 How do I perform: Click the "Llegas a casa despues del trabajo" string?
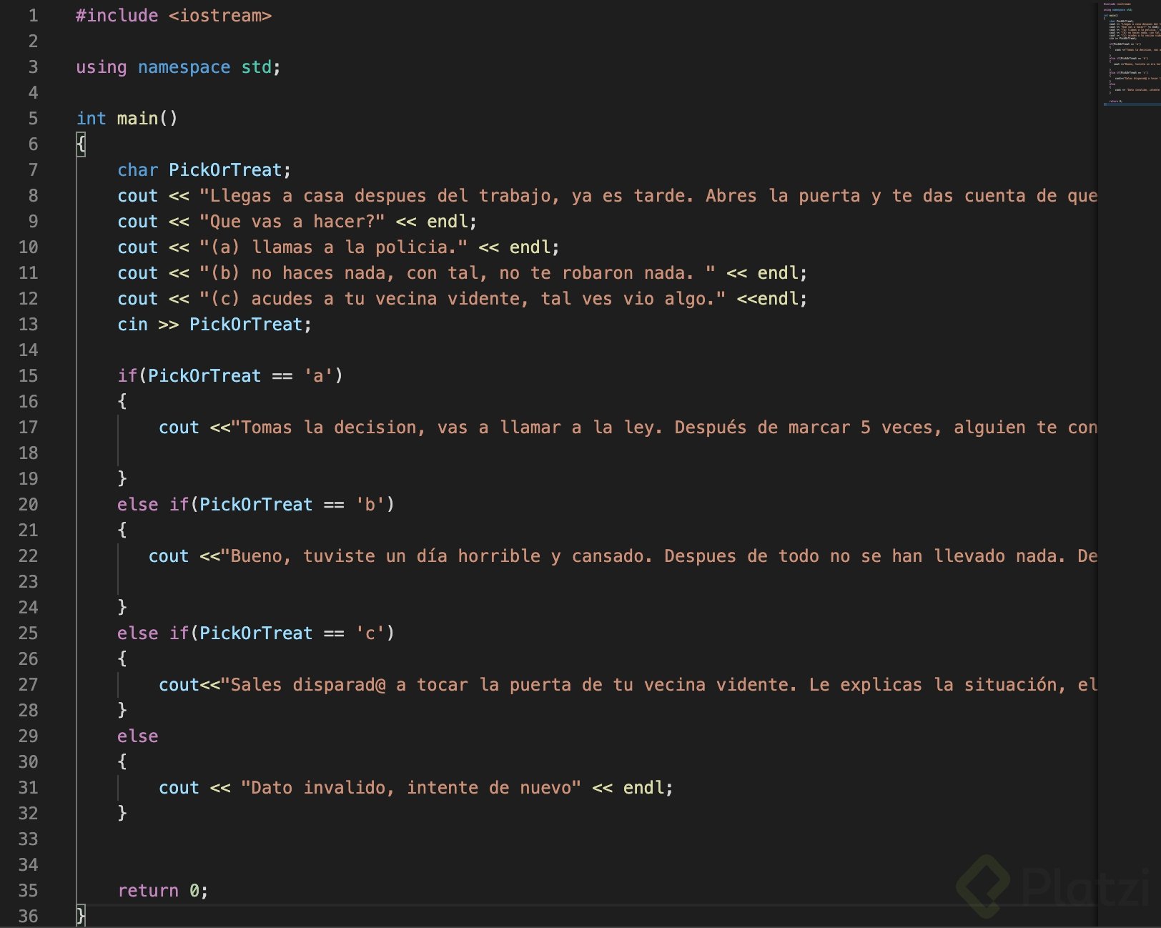pyautogui.click(x=648, y=196)
